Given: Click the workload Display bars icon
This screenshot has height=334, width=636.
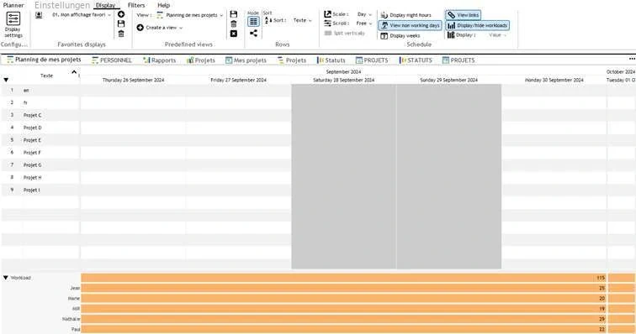Looking at the screenshot, I should [451, 35].
